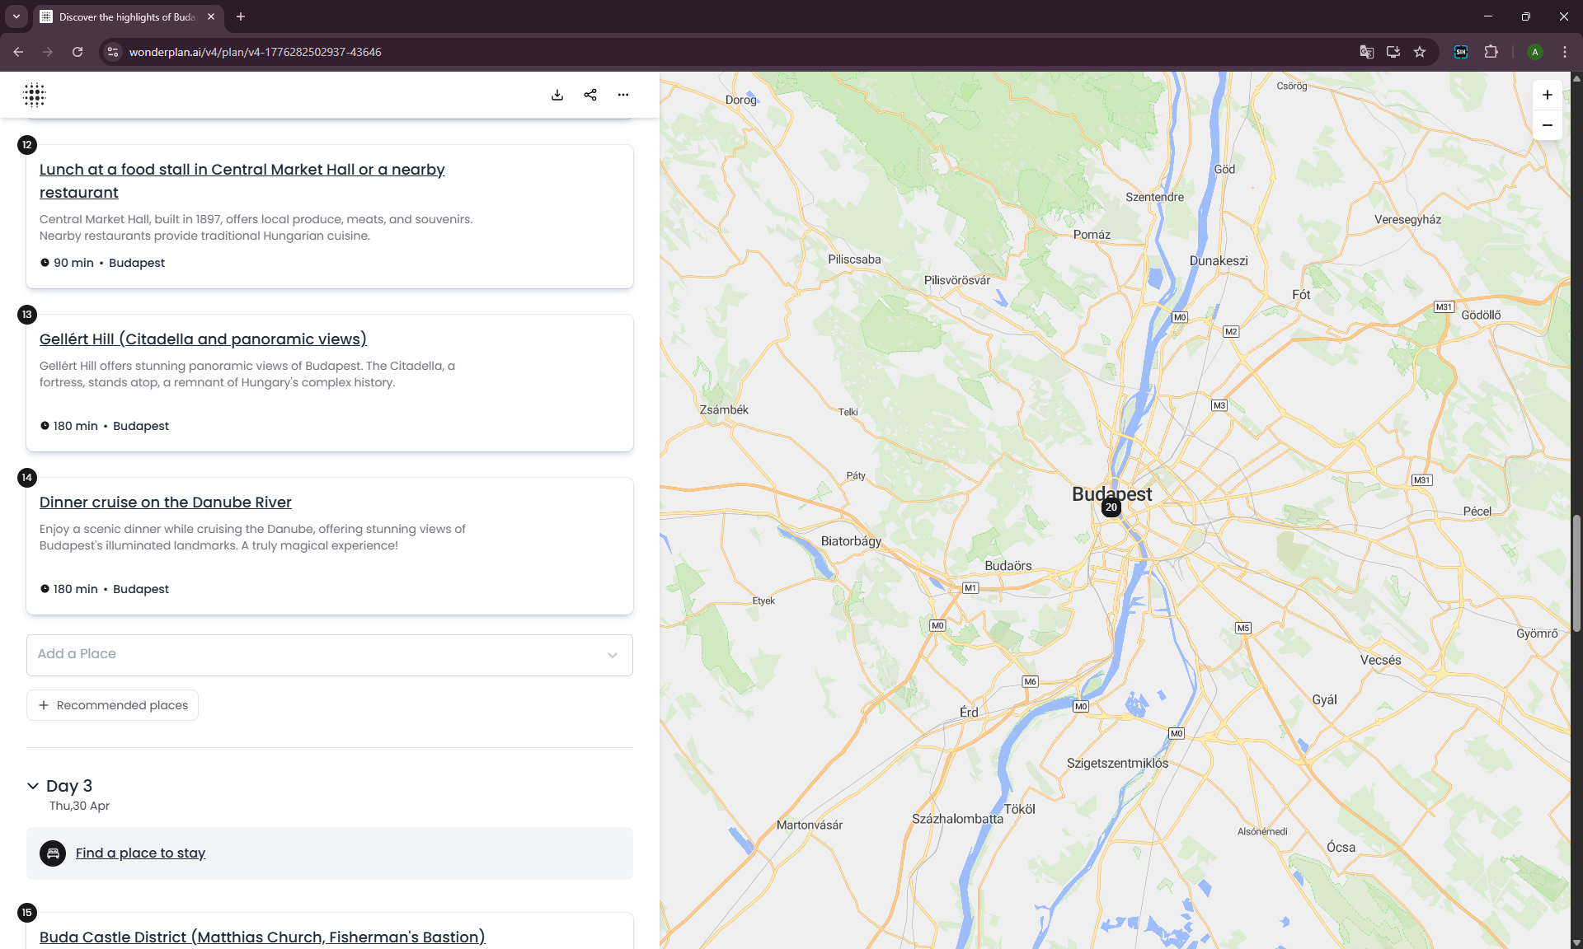The image size is (1583, 949).
Task: Collapse the Day 3 section
Action: (33, 786)
